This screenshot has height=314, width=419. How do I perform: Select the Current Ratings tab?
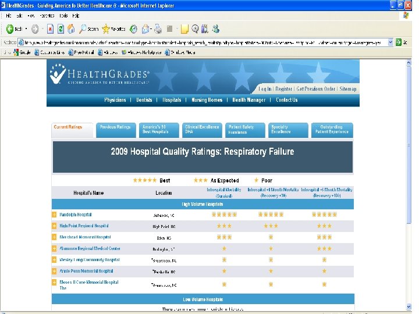coord(72,130)
